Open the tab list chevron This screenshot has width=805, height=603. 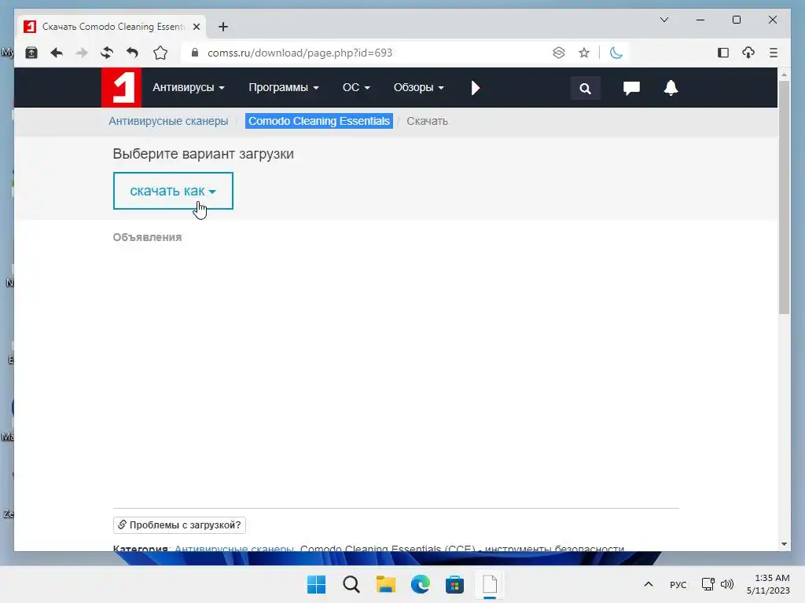pos(663,20)
